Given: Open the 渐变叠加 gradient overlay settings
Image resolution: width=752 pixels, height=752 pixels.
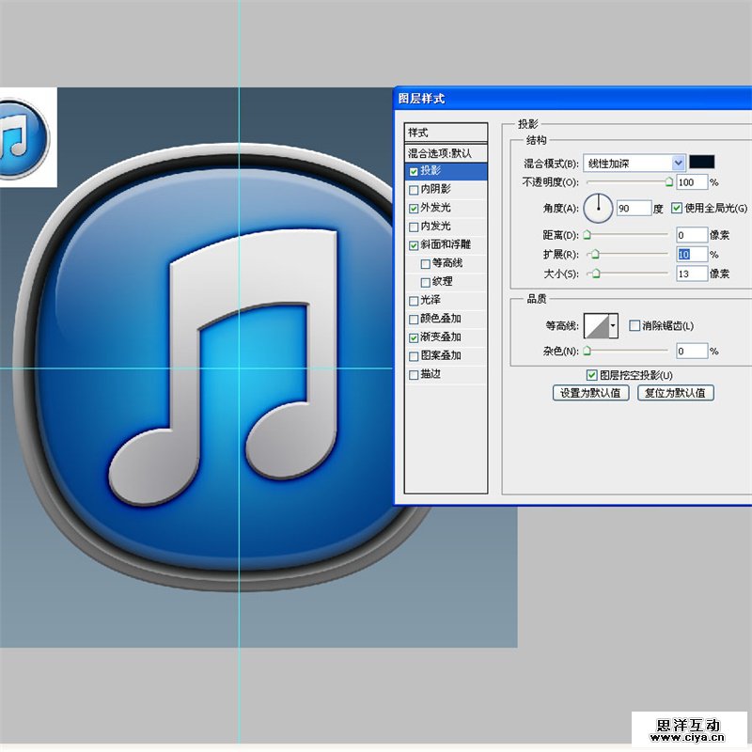Looking at the screenshot, I should point(440,337).
